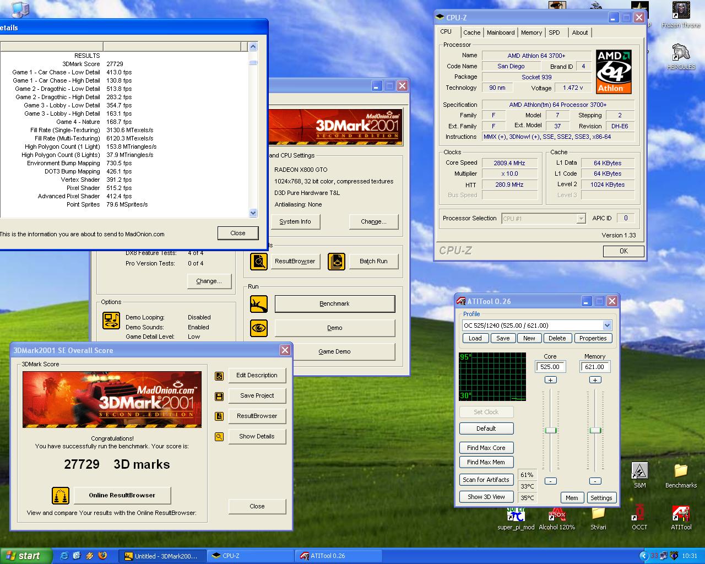Screen dimensions: 705x564
Task: Open the Memory tab in CPU-Z
Action: click(532, 32)
